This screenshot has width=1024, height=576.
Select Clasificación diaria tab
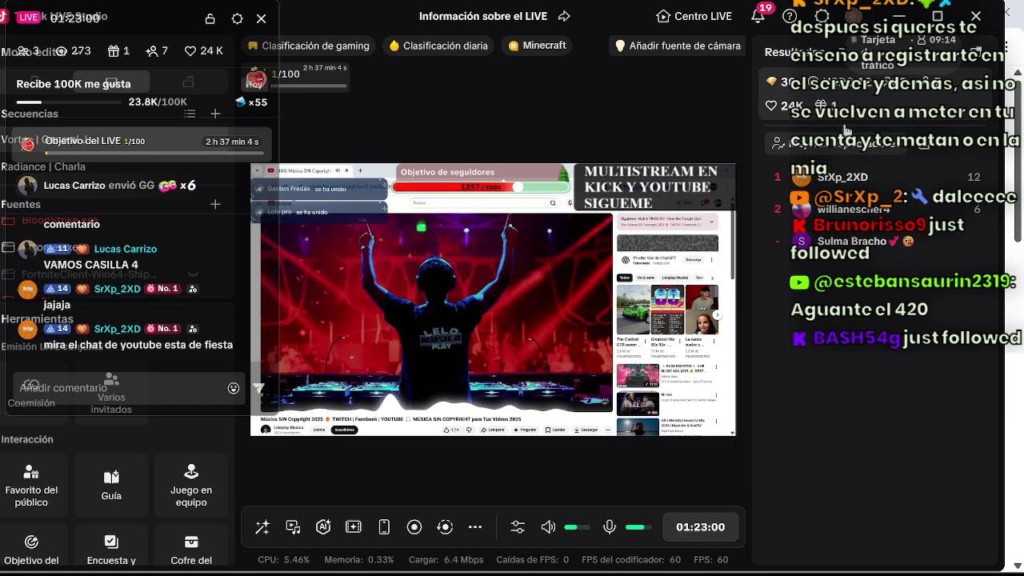click(x=438, y=46)
